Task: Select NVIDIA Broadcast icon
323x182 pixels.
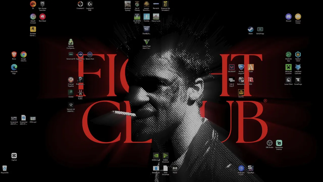Action: pyautogui.click(x=165, y=156)
